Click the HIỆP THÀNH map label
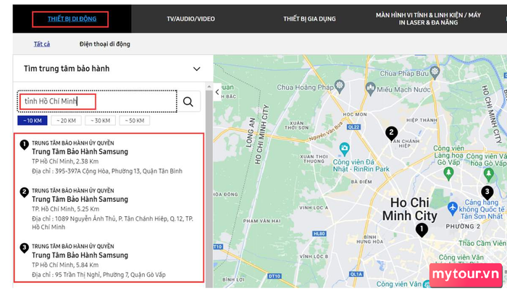 (422, 120)
